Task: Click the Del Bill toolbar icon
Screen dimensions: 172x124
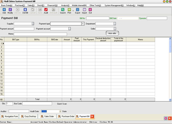Action: pyautogui.click(x=25, y=10)
